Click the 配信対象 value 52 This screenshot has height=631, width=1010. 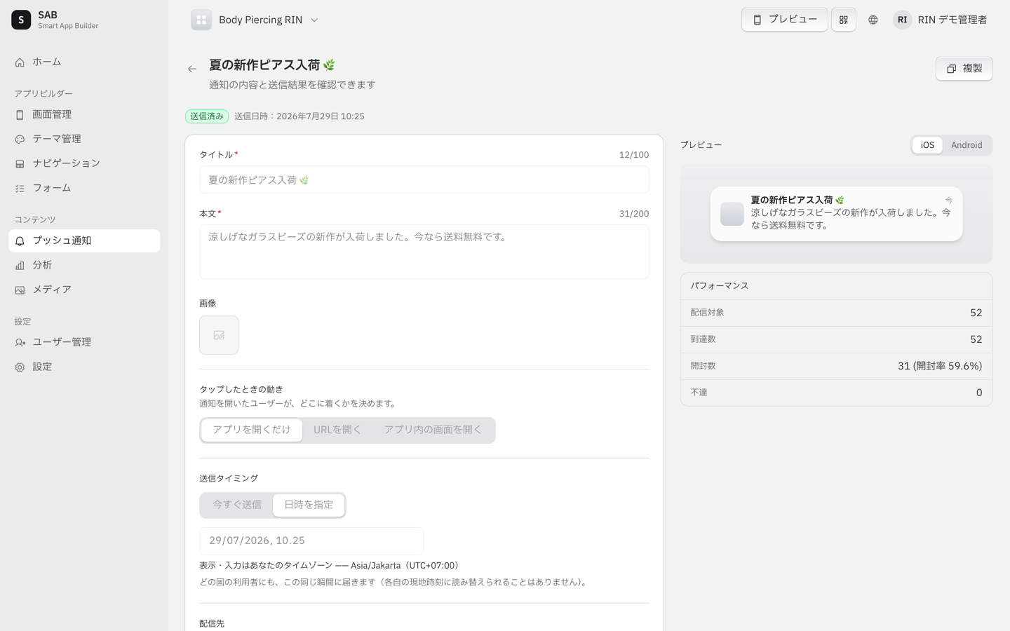(976, 313)
